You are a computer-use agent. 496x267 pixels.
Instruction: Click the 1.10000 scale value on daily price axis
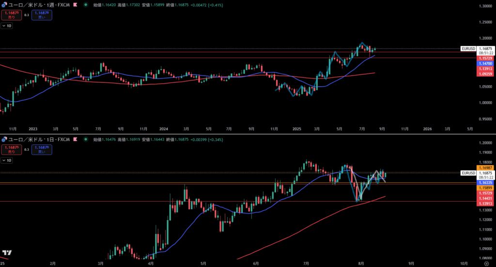click(485, 239)
